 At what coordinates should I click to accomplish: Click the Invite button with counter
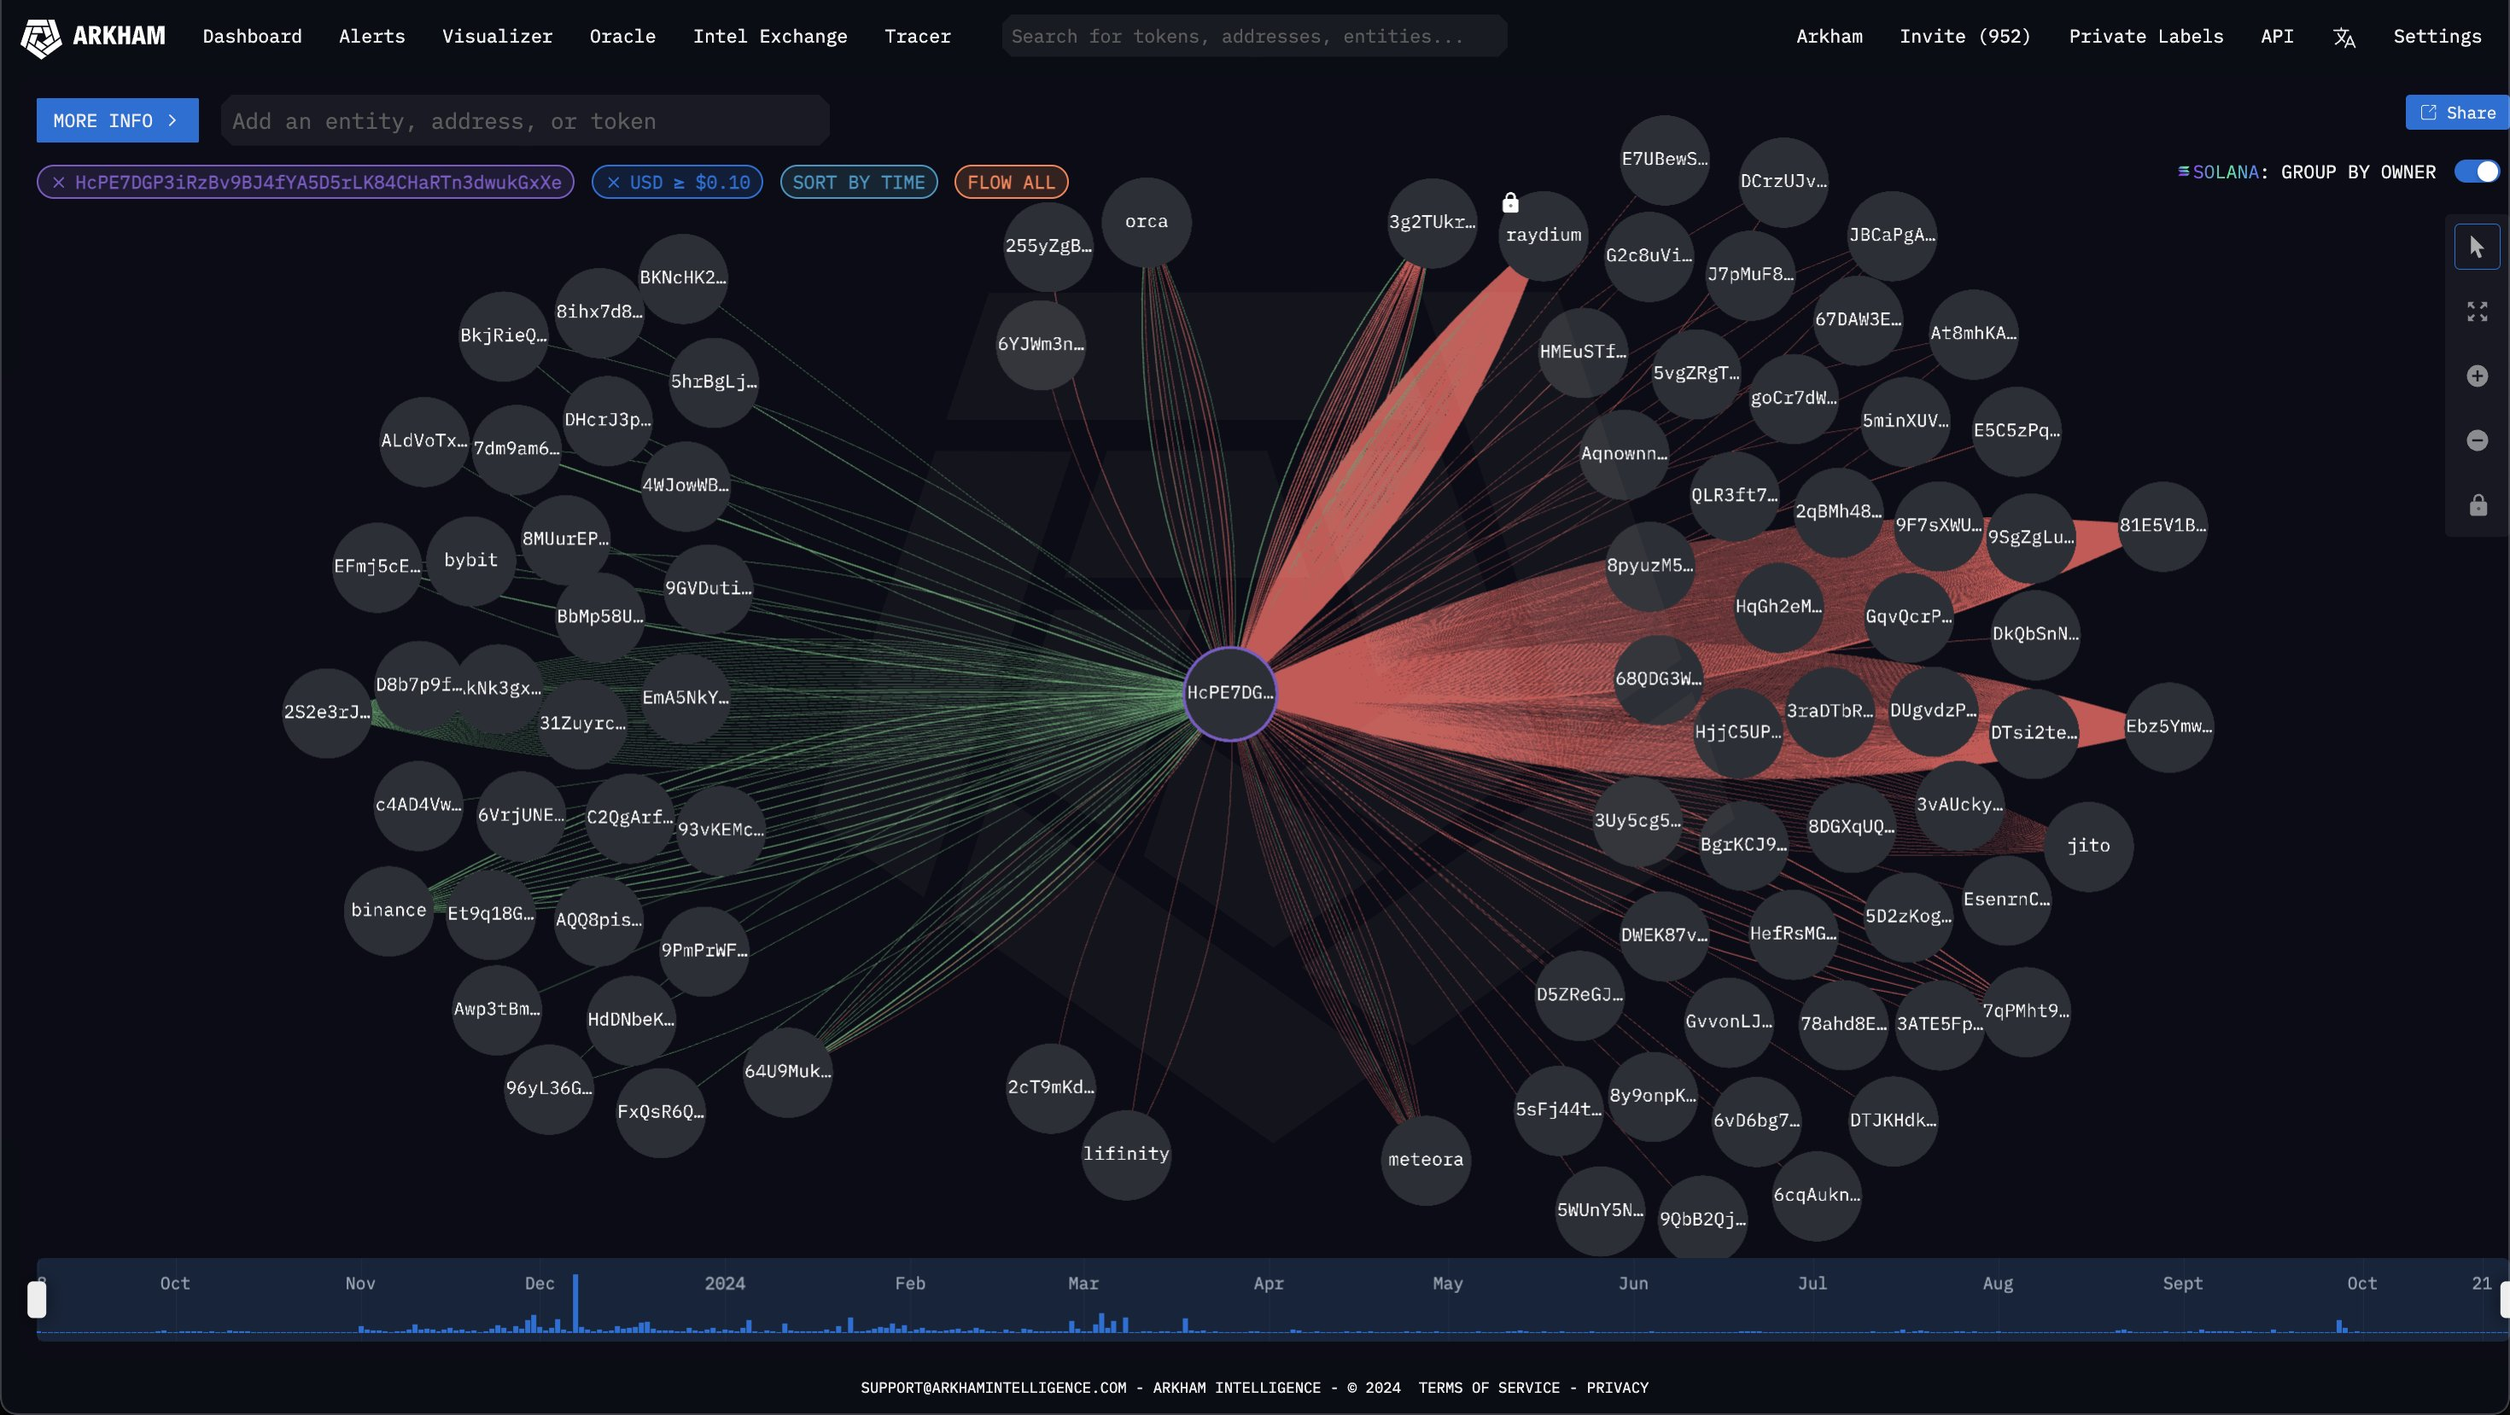point(1965,36)
